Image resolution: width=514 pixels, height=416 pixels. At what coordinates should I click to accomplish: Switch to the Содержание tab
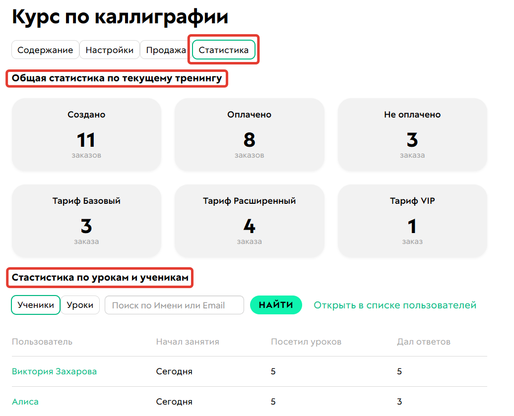[45, 50]
